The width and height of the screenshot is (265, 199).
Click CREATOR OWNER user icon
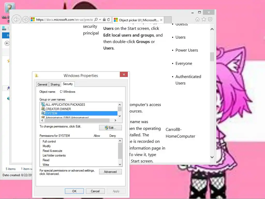[x=43, y=109]
